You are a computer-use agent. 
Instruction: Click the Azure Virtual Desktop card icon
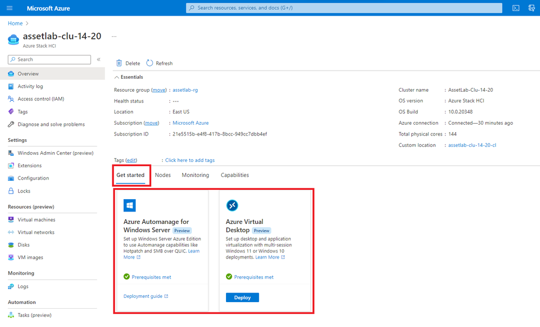tap(232, 205)
